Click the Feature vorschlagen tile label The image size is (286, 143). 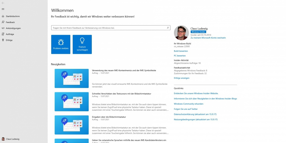click(82, 48)
